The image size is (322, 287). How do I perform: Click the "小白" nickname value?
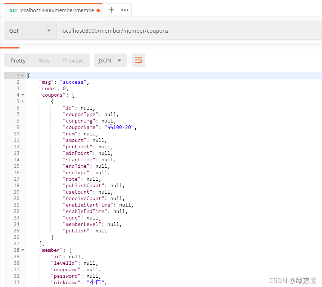point(95,282)
